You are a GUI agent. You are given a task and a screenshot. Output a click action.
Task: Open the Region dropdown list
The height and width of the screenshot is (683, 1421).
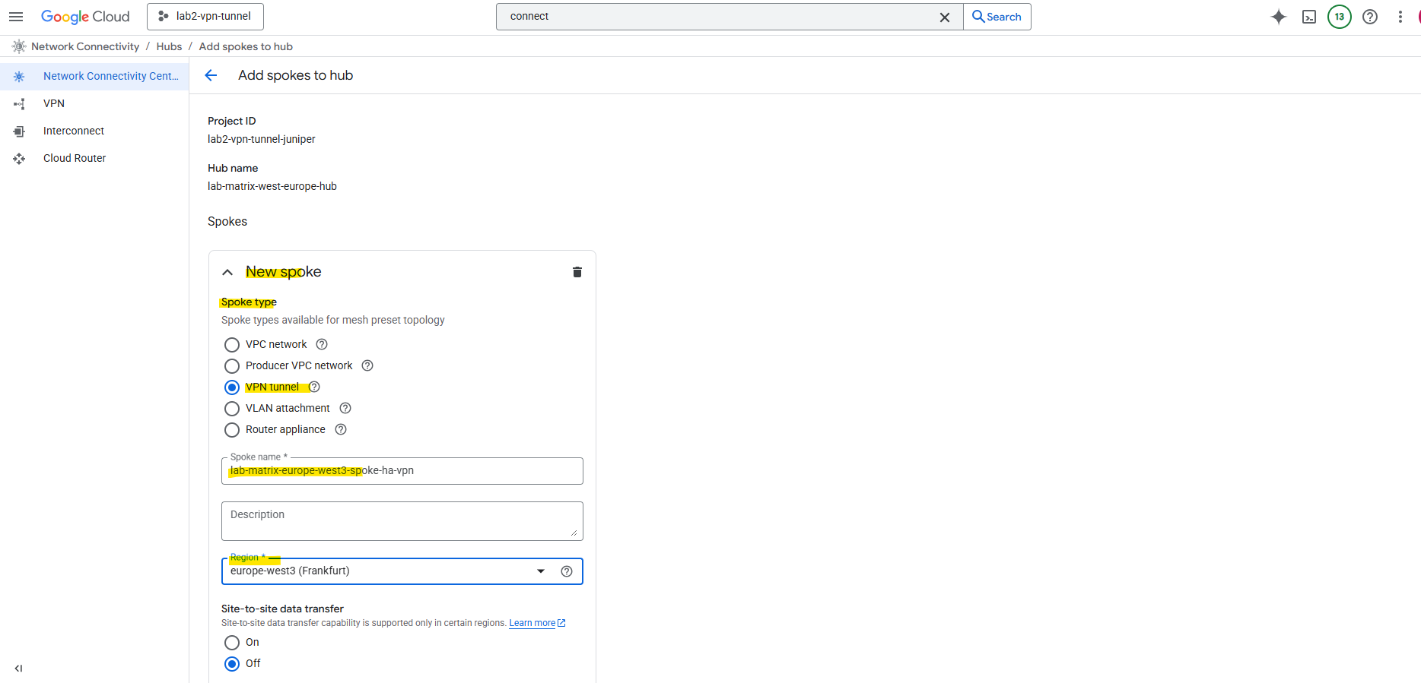541,571
